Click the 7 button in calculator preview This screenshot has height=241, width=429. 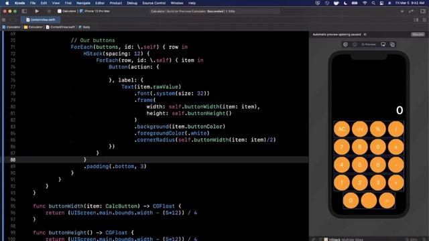point(342,147)
